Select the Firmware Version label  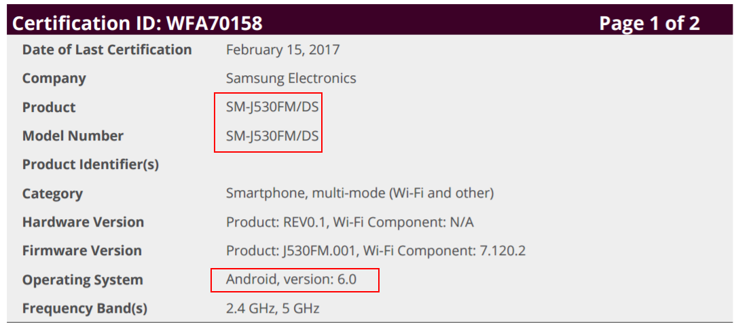click(81, 251)
